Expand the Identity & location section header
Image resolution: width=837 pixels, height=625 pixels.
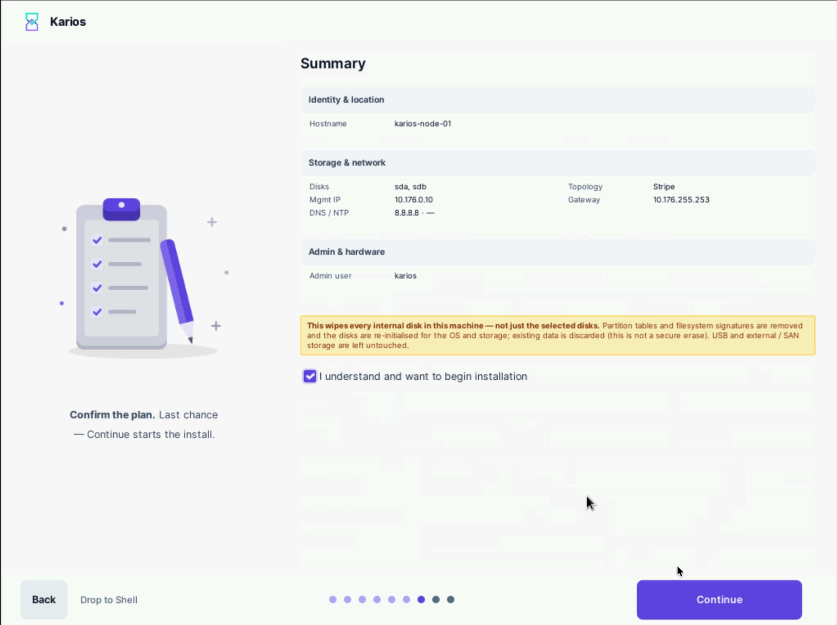pyautogui.click(x=558, y=100)
